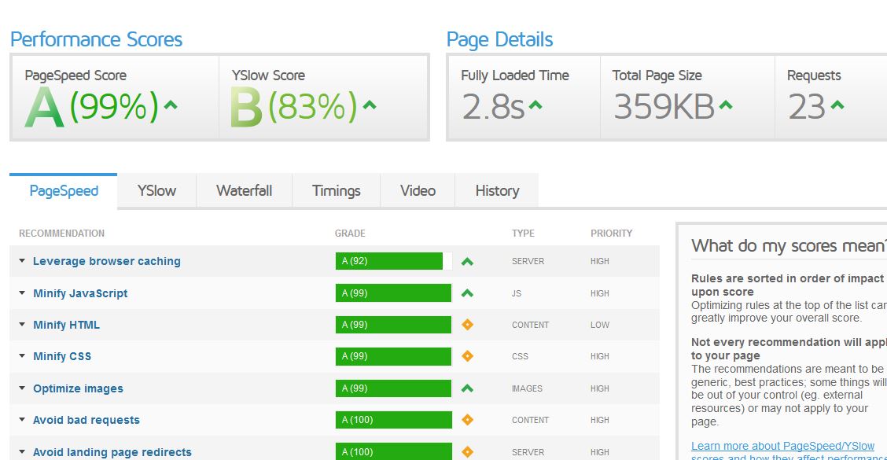
Task: Click the PRIORITY column header
Action: pyautogui.click(x=612, y=233)
